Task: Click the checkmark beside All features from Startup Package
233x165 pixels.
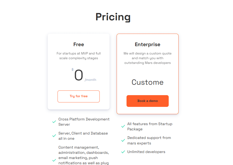Action: click(123, 126)
